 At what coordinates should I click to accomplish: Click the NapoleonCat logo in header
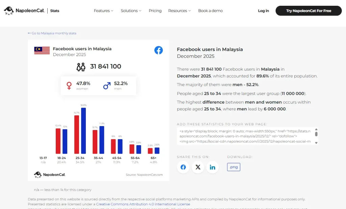point(25,11)
